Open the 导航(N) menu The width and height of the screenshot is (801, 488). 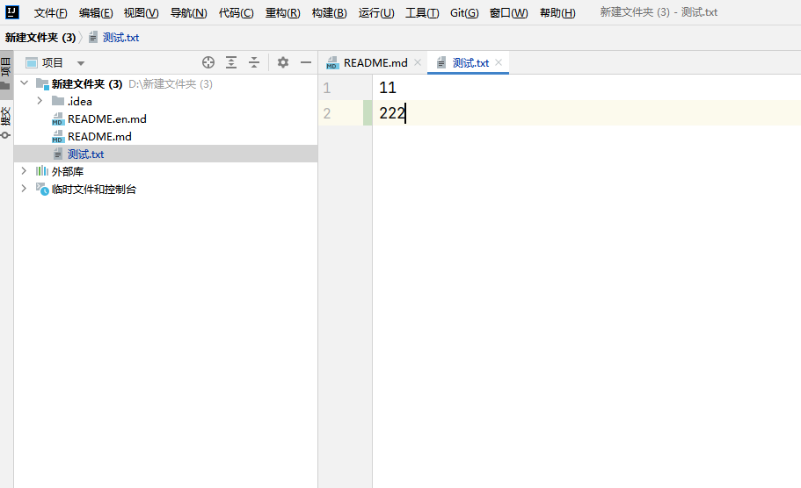coord(188,13)
